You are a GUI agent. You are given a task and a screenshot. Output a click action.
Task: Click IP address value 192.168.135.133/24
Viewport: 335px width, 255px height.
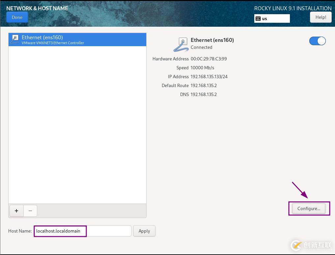pos(209,77)
